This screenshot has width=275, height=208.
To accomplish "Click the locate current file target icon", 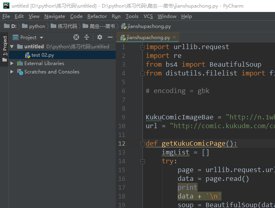I will click(x=76, y=37).
